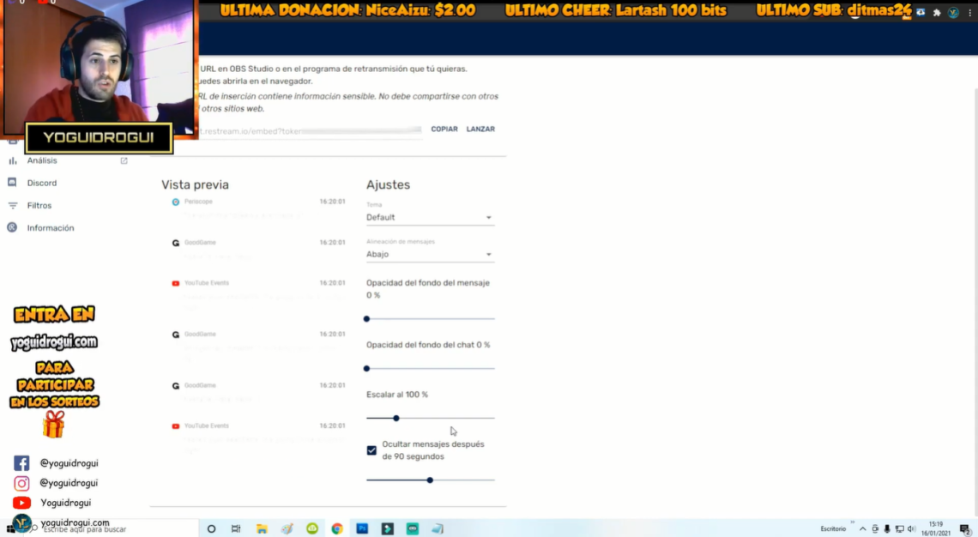Open the external link icon beside Análisis
Image resolution: width=978 pixels, height=537 pixels.
(x=124, y=159)
